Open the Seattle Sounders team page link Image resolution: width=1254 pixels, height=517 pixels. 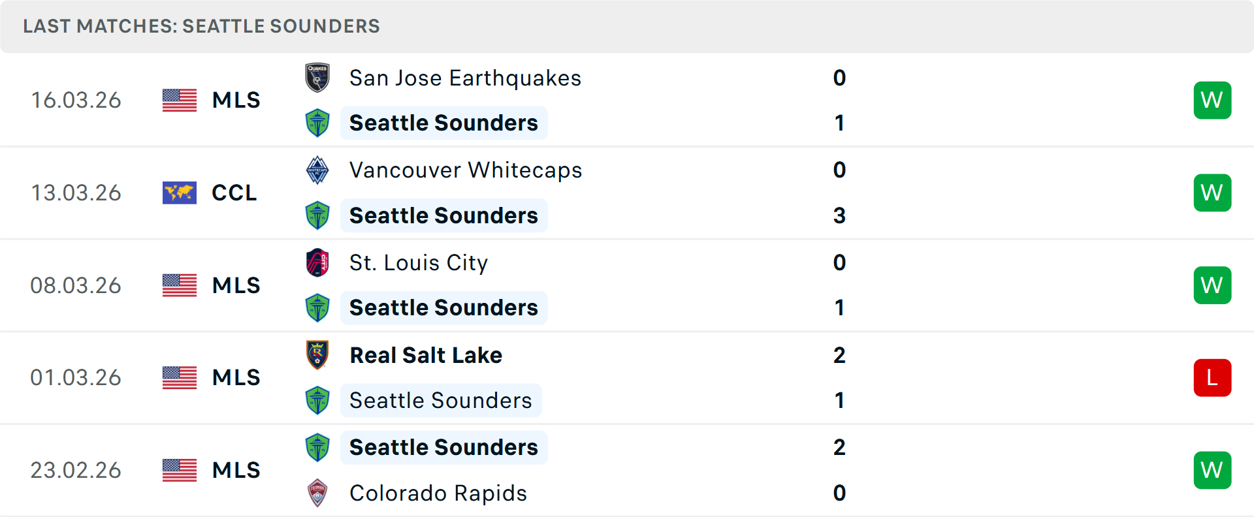[x=444, y=123]
